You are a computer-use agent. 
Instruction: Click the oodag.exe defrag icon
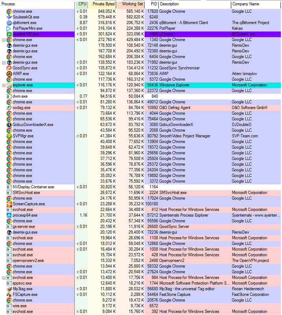click(x=9, y=107)
